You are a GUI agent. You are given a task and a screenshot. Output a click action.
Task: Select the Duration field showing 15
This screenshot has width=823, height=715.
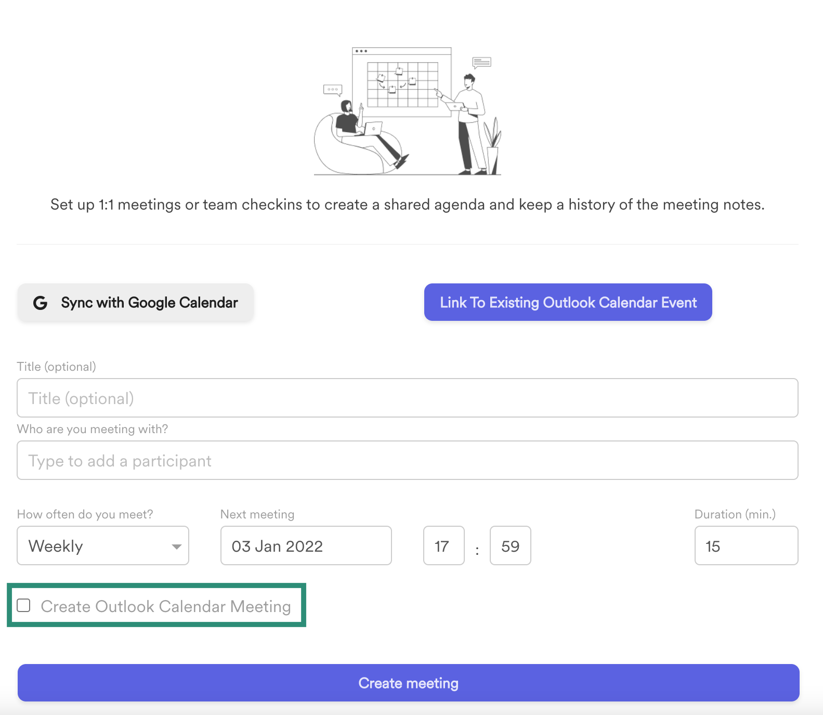(x=746, y=546)
